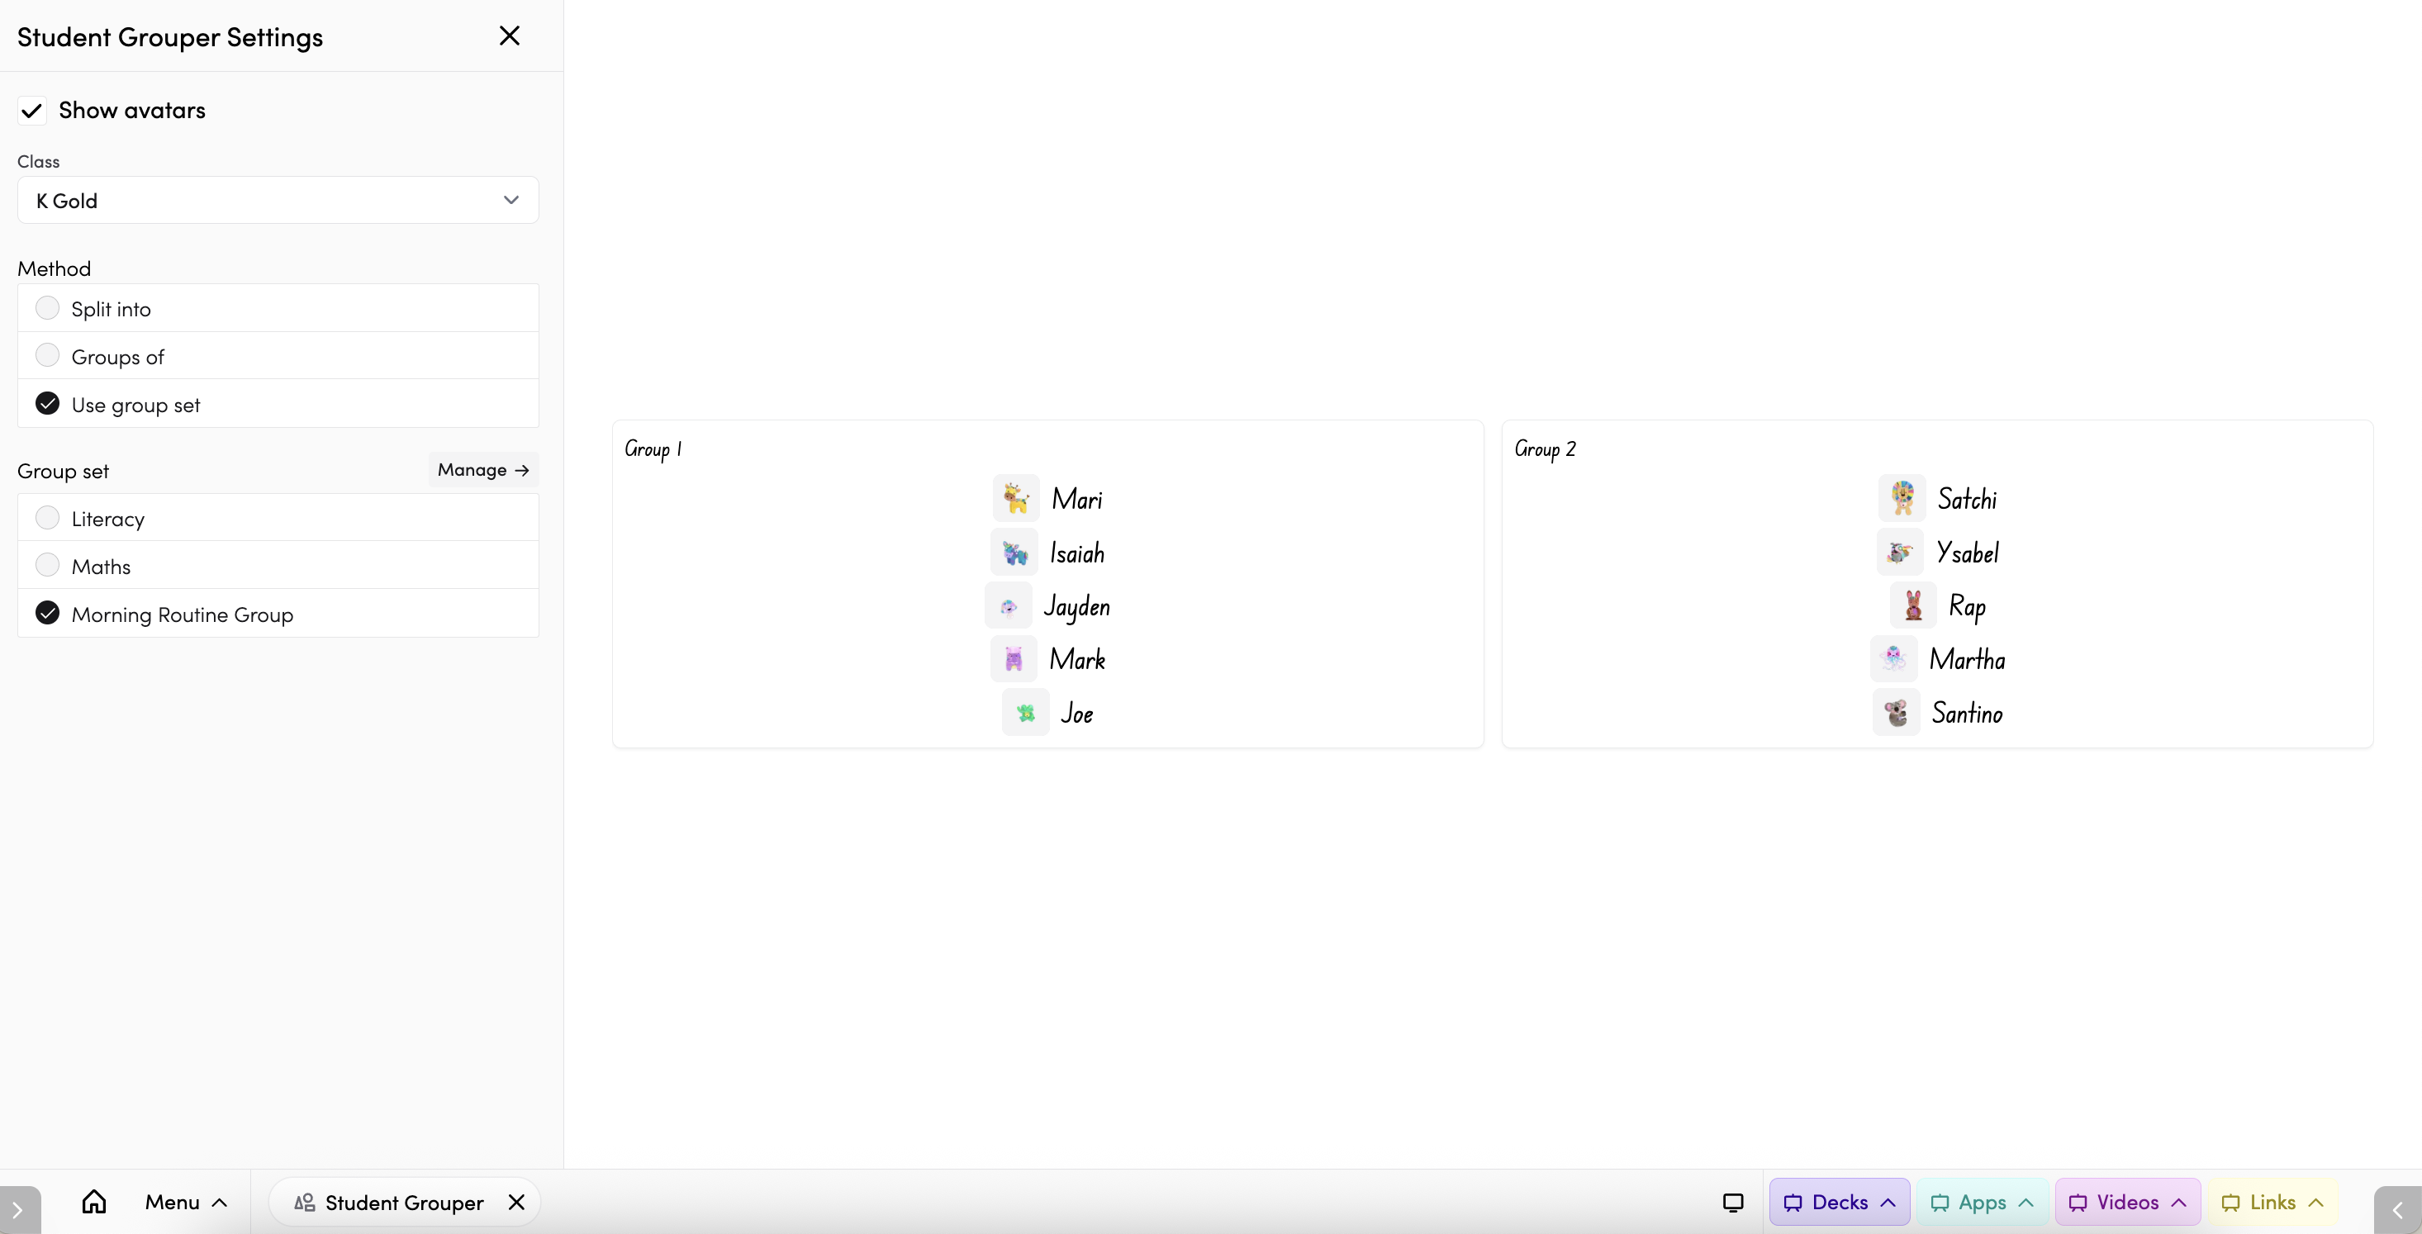The width and height of the screenshot is (2422, 1234).
Task: Choose the Groups of radio option
Action: 47,356
